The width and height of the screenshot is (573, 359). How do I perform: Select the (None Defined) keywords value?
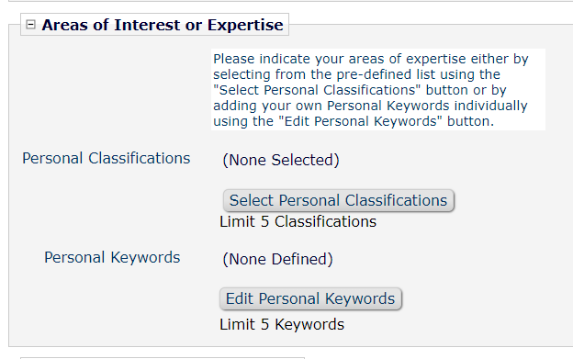(277, 259)
